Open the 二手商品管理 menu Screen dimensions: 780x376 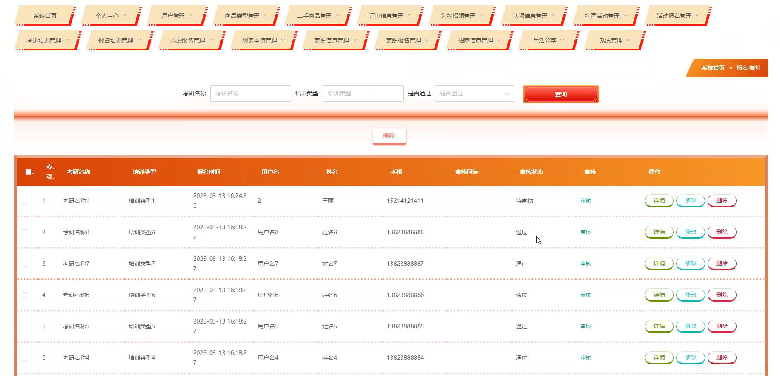(x=318, y=16)
